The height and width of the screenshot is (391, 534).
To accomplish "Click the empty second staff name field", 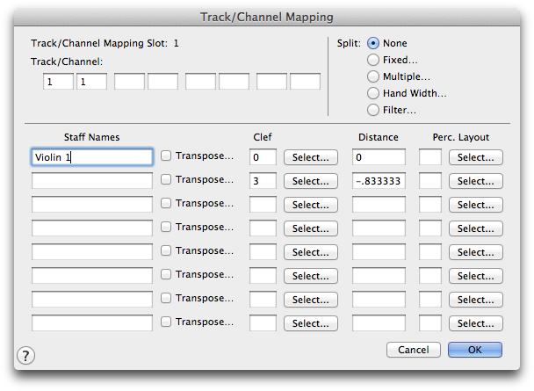I will pyautogui.click(x=92, y=180).
